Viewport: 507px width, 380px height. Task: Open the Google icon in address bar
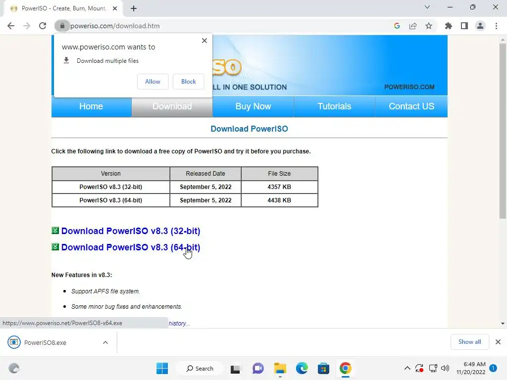click(x=397, y=26)
